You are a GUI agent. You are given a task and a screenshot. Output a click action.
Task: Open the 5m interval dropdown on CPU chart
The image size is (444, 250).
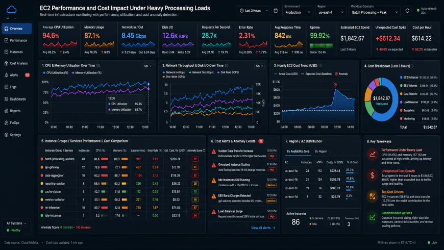(148, 66)
